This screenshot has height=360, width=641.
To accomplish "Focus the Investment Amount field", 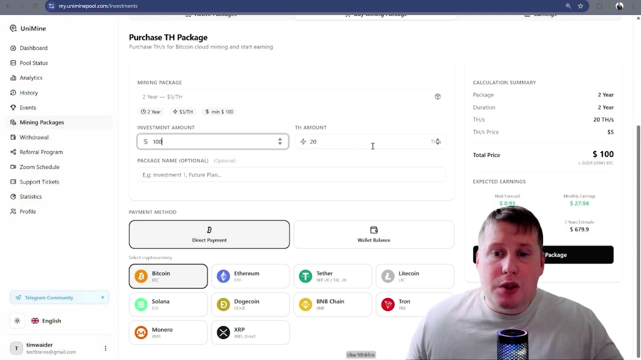I will (x=213, y=142).
